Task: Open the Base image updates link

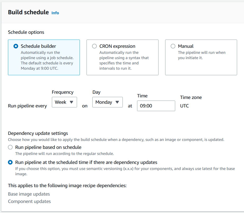Action: [29, 194]
